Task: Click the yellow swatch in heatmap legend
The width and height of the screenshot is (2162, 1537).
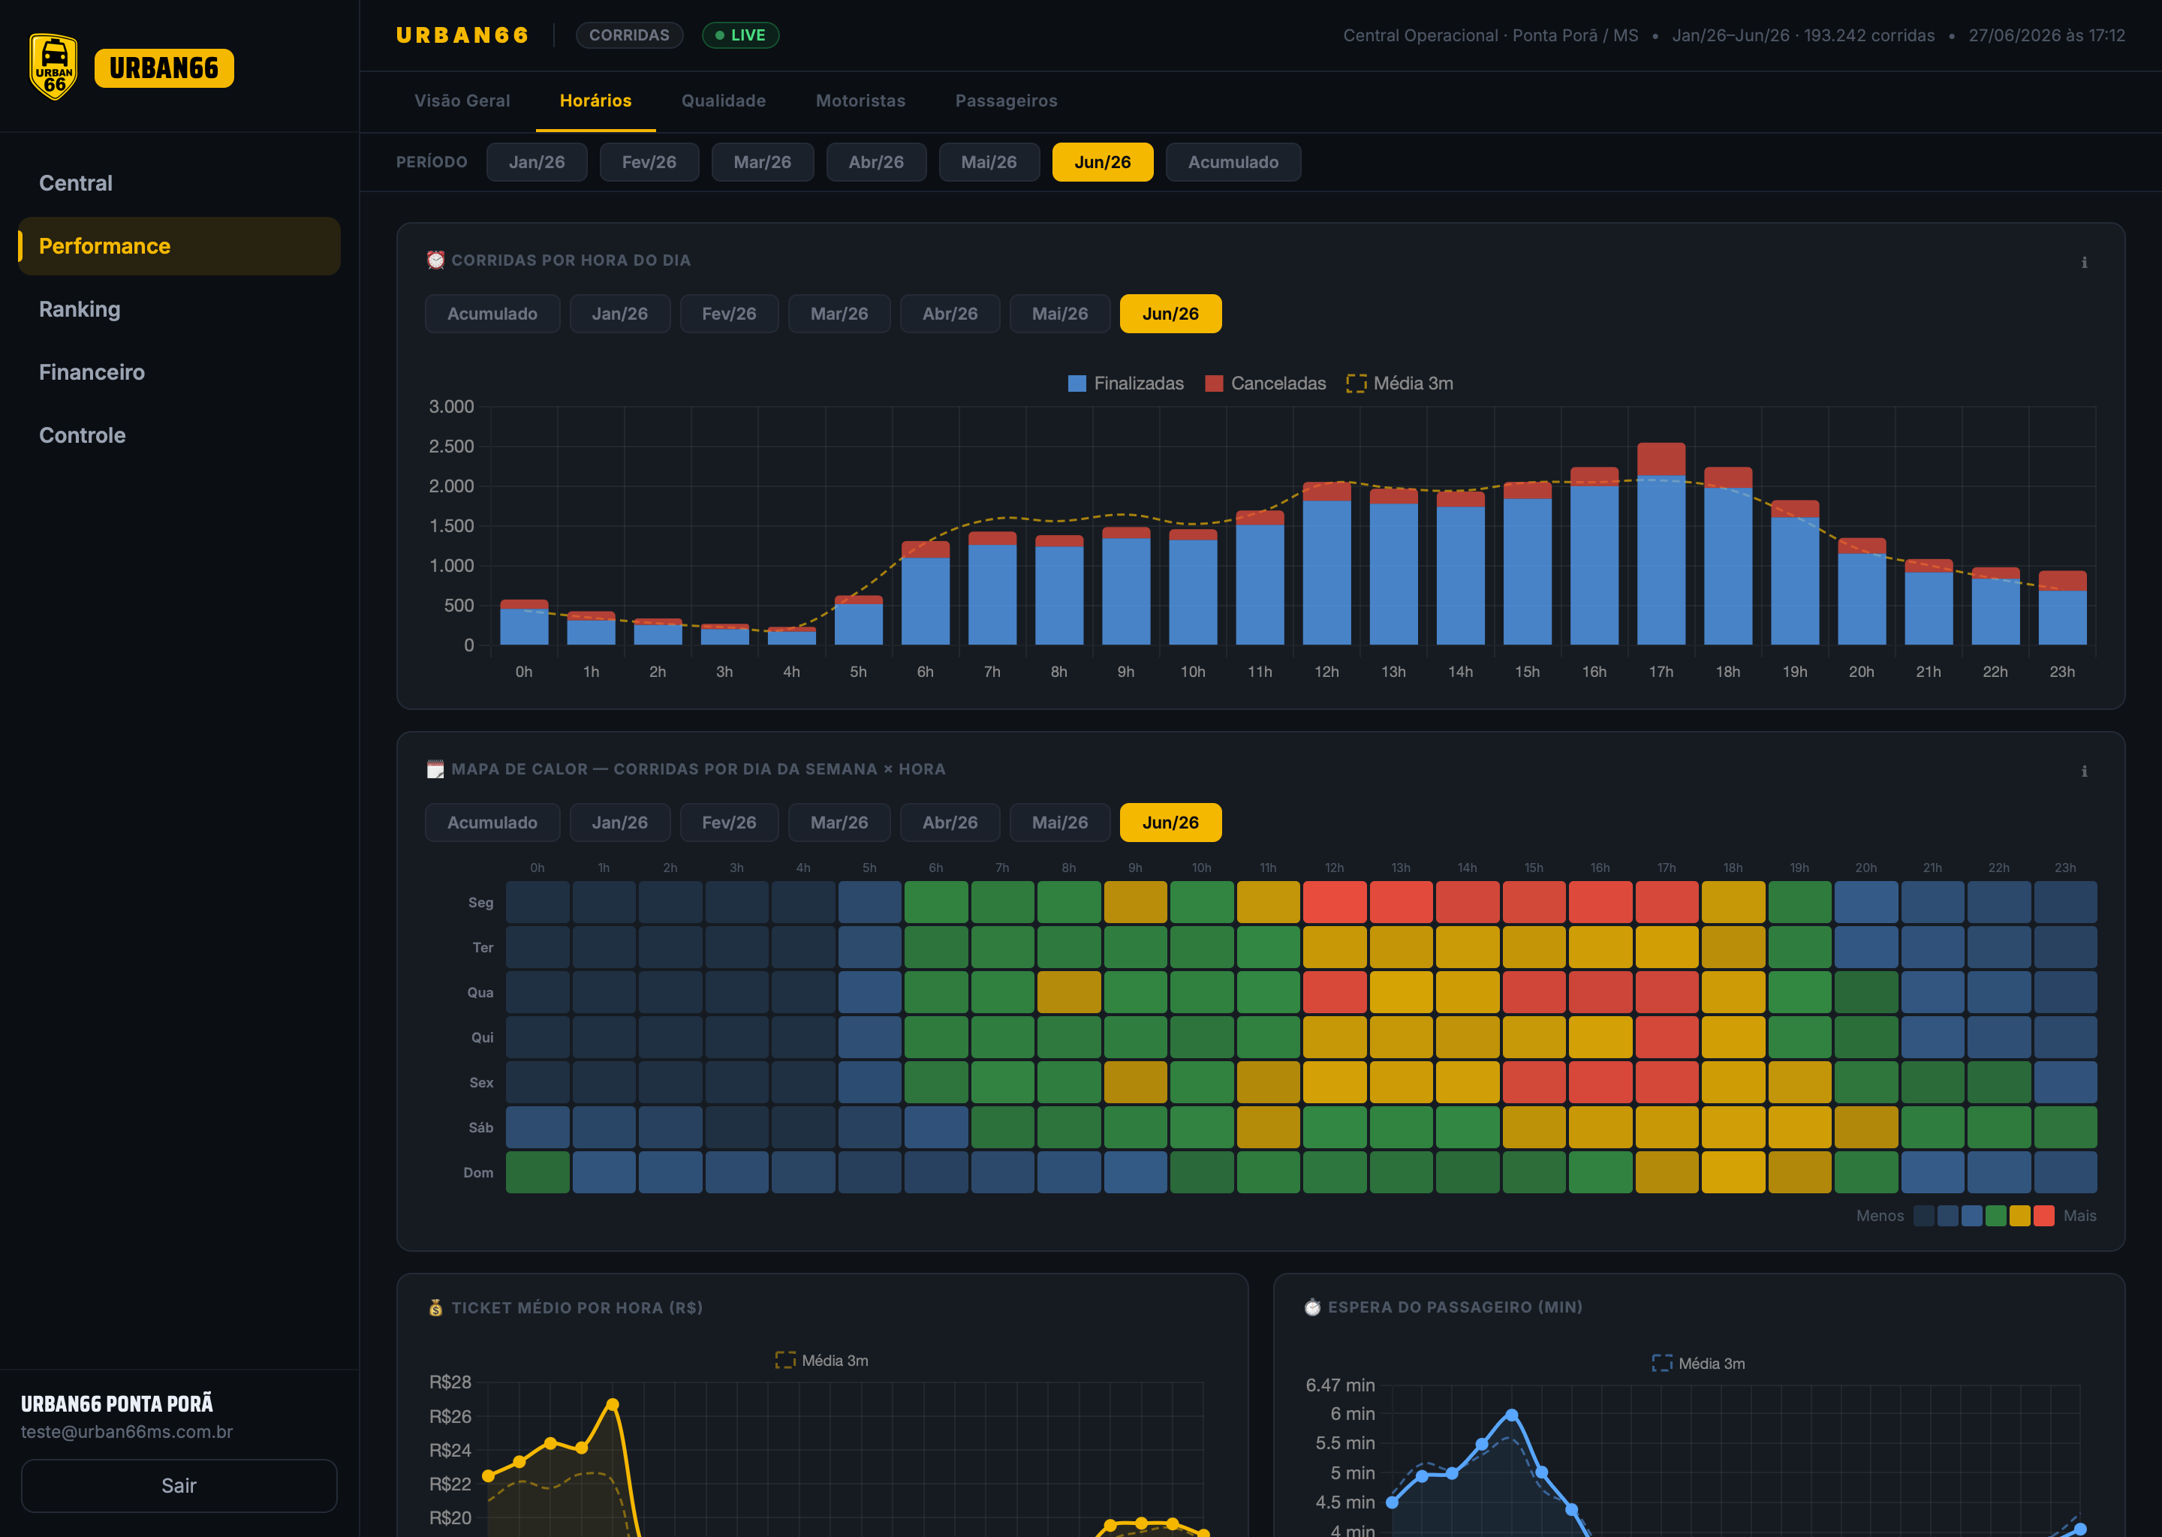Action: point(2020,1215)
